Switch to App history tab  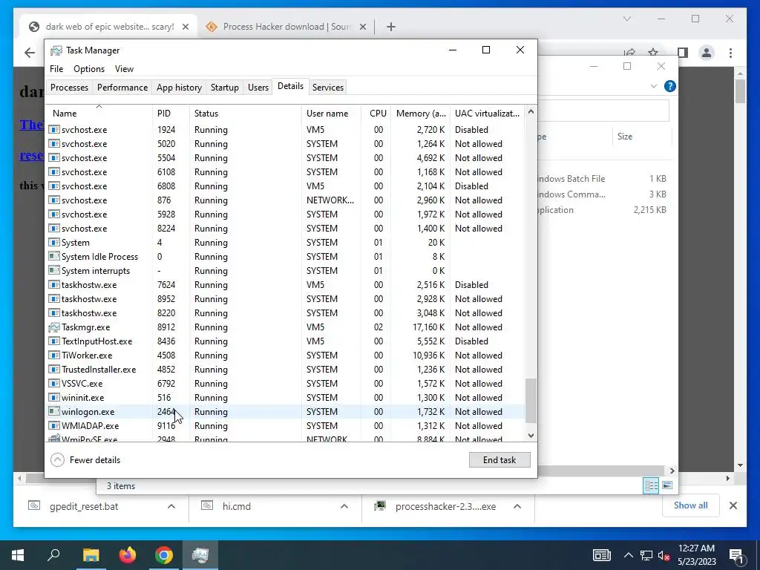click(x=179, y=88)
